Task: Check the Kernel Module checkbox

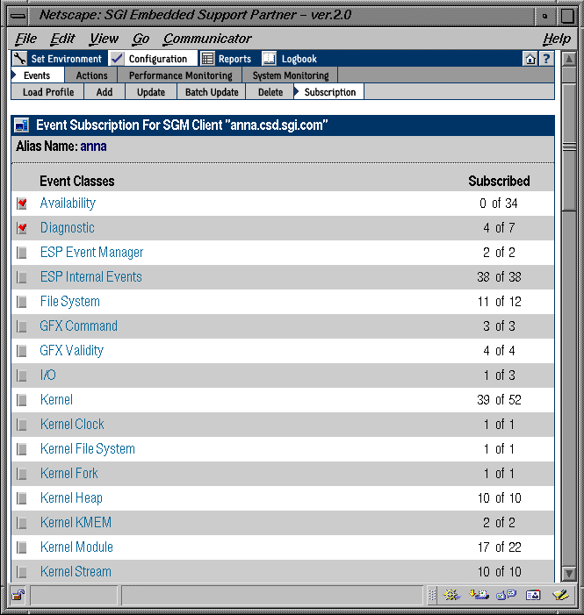Action: click(22, 547)
